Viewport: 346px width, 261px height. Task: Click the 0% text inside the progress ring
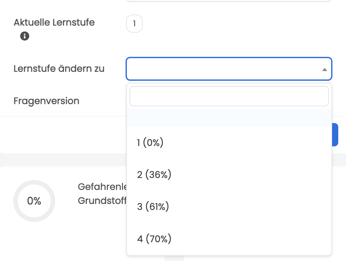click(x=34, y=201)
